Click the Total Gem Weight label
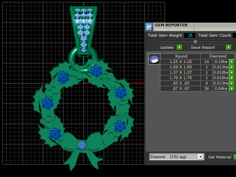 click(165, 35)
